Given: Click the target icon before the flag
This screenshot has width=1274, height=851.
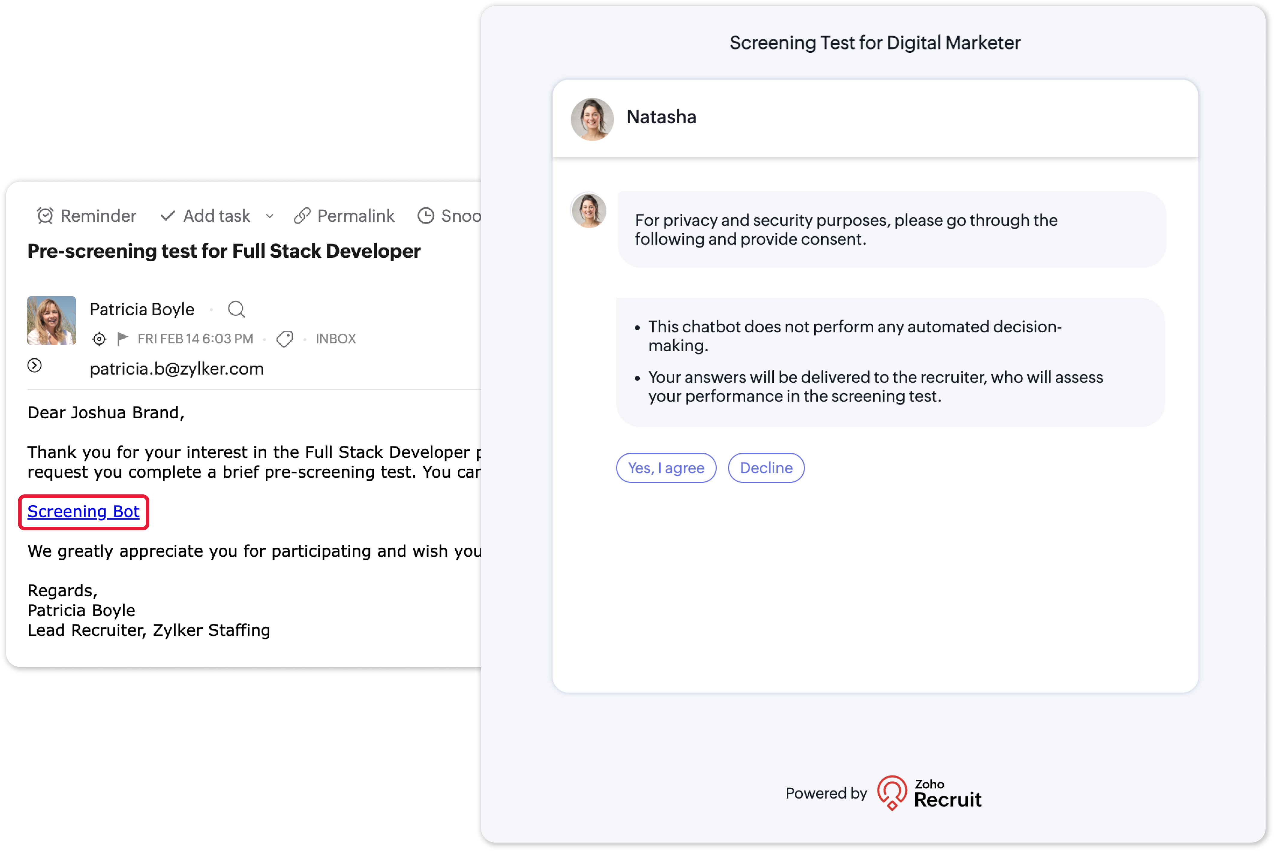Looking at the screenshot, I should tap(99, 339).
